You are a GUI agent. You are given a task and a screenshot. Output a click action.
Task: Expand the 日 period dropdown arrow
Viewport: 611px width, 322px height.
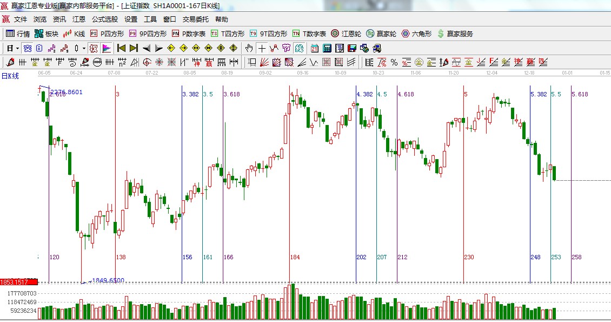(x=17, y=48)
